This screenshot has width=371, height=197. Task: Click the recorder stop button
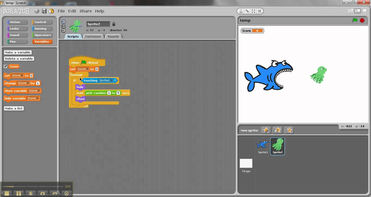click(x=7, y=194)
